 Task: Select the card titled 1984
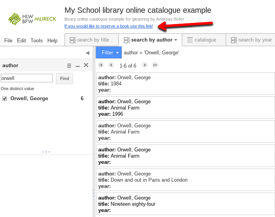[x=185, y=83]
